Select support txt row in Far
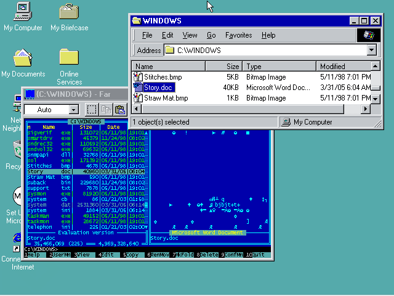Viewport: 394px width, 296px height. pos(86,188)
